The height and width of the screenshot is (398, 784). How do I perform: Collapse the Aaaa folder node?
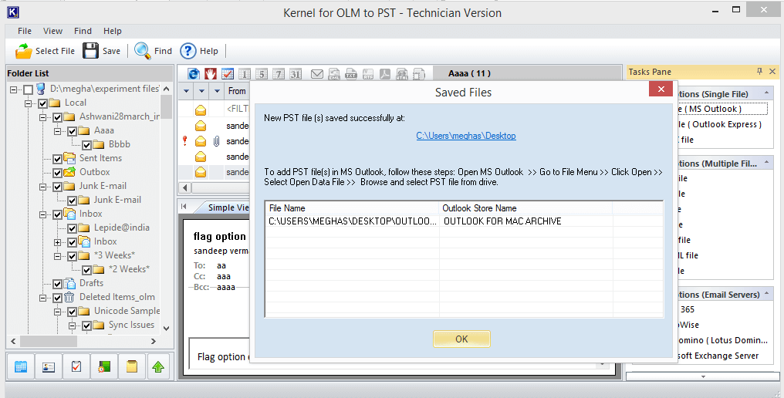(x=58, y=131)
